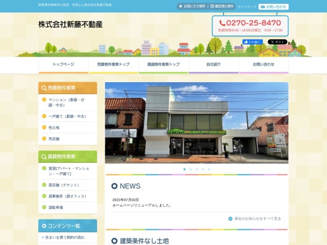Open the 会社紹介 navigation tab
This screenshot has width=327, height=245.
click(214, 65)
